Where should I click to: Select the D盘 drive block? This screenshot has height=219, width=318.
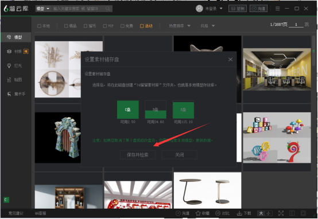[x=156, y=109]
